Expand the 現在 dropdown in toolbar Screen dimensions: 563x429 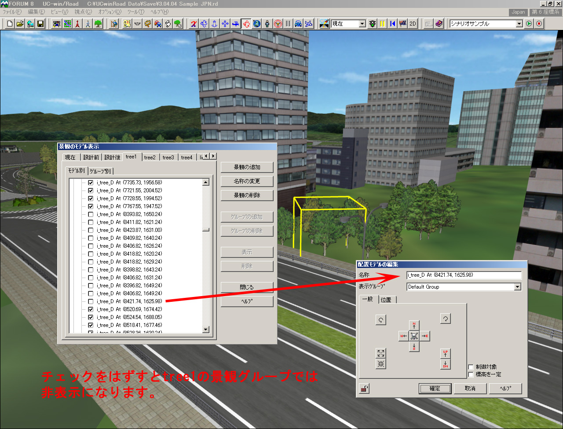pyautogui.click(x=362, y=24)
